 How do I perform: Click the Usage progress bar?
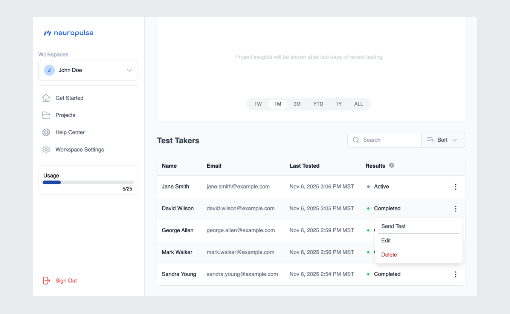click(88, 182)
